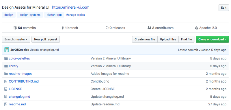This screenshot has height=110, width=231.
Task: Click the Upload files button
Action: tap(168, 40)
